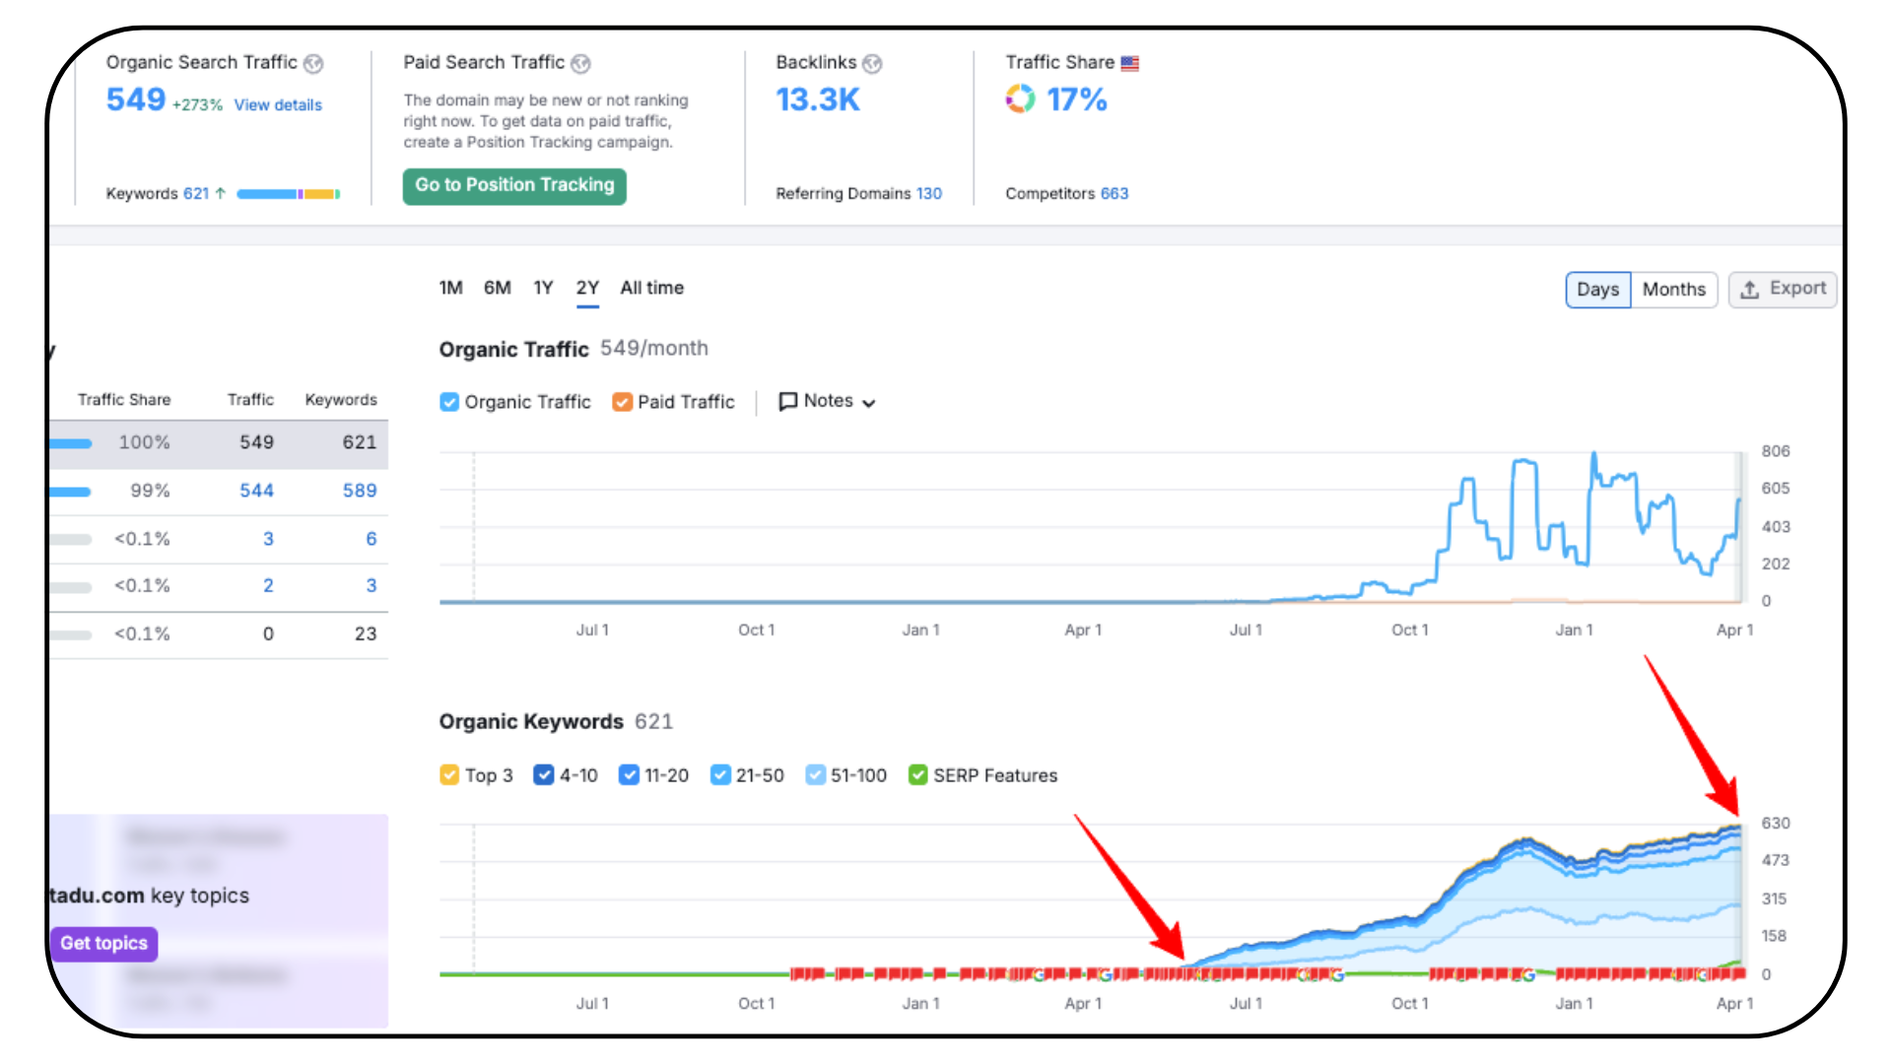Click the keywords upward trend arrow icon
Viewport: 1892px width, 1064px height.
click(221, 193)
